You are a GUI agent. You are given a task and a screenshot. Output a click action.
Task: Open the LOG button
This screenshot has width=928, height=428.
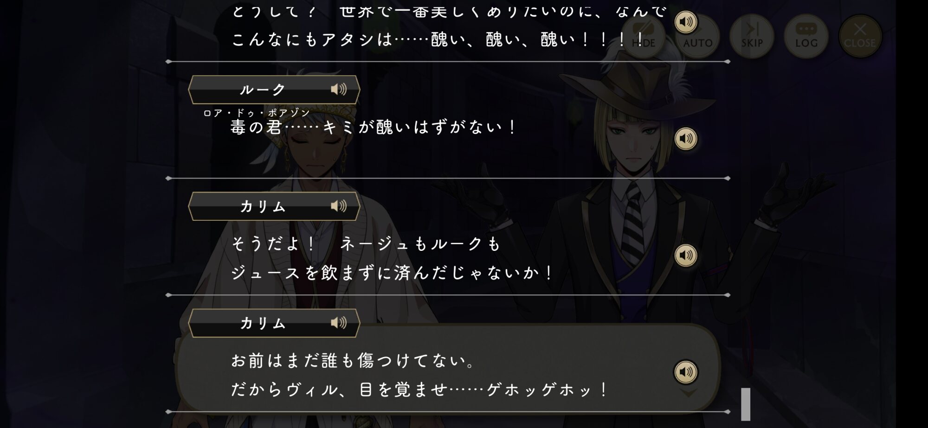(x=806, y=36)
